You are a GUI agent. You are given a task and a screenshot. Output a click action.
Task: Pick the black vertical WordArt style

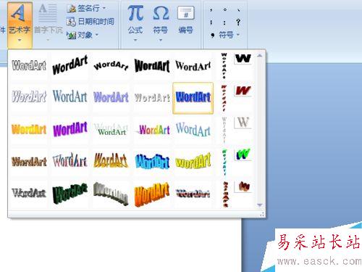coord(224,66)
